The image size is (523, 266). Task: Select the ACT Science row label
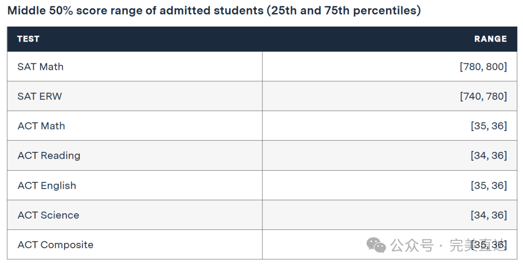click(48, 215)
